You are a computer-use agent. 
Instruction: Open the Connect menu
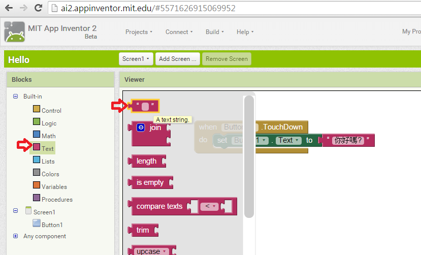coord(179,32)
